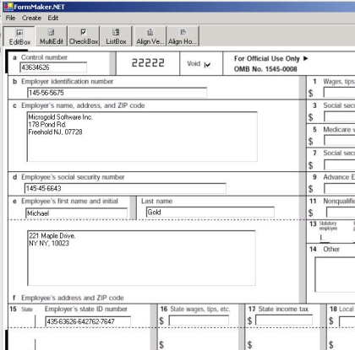Click the Employer identification number field
This screenshot has height=350, width=355.
tap(117, 93)
